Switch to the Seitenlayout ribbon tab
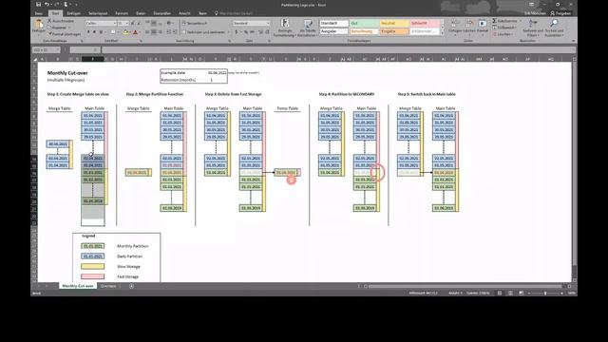The height and width of the screenshot is (342, 608). [98, 13]
